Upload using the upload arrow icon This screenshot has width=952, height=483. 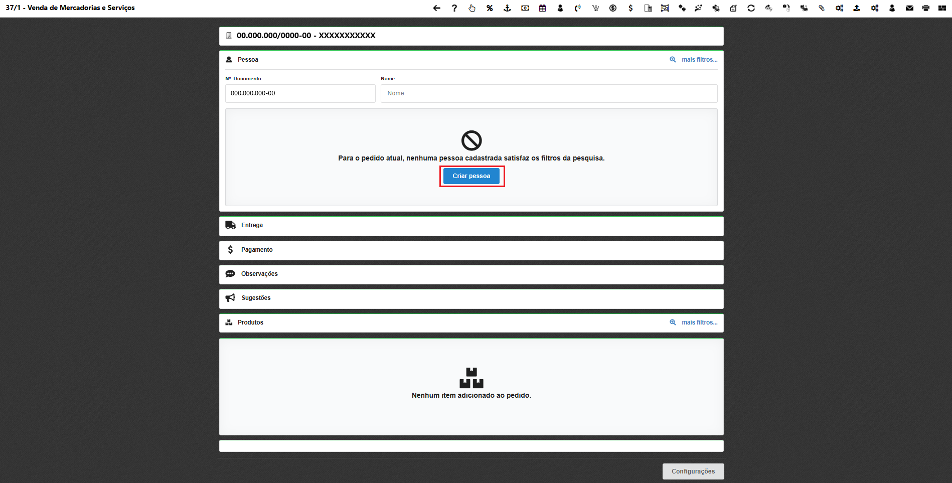pyautogui.click(x=857, y=8)
